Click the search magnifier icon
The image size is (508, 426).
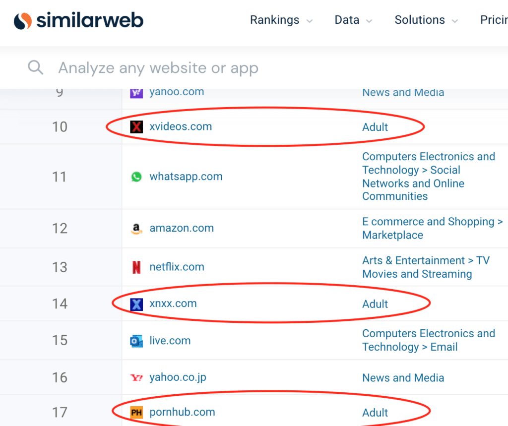click(x=35, y=67)
